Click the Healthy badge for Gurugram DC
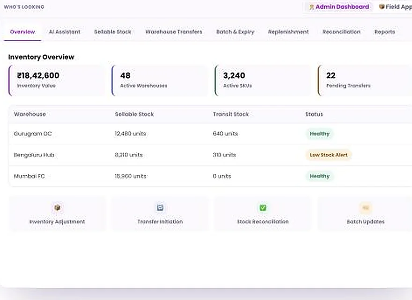This screenshot has width=412, height=300. tap(319, 134)
